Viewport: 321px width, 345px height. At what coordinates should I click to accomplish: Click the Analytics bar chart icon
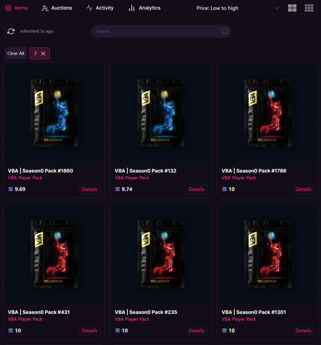pos(132,8)
